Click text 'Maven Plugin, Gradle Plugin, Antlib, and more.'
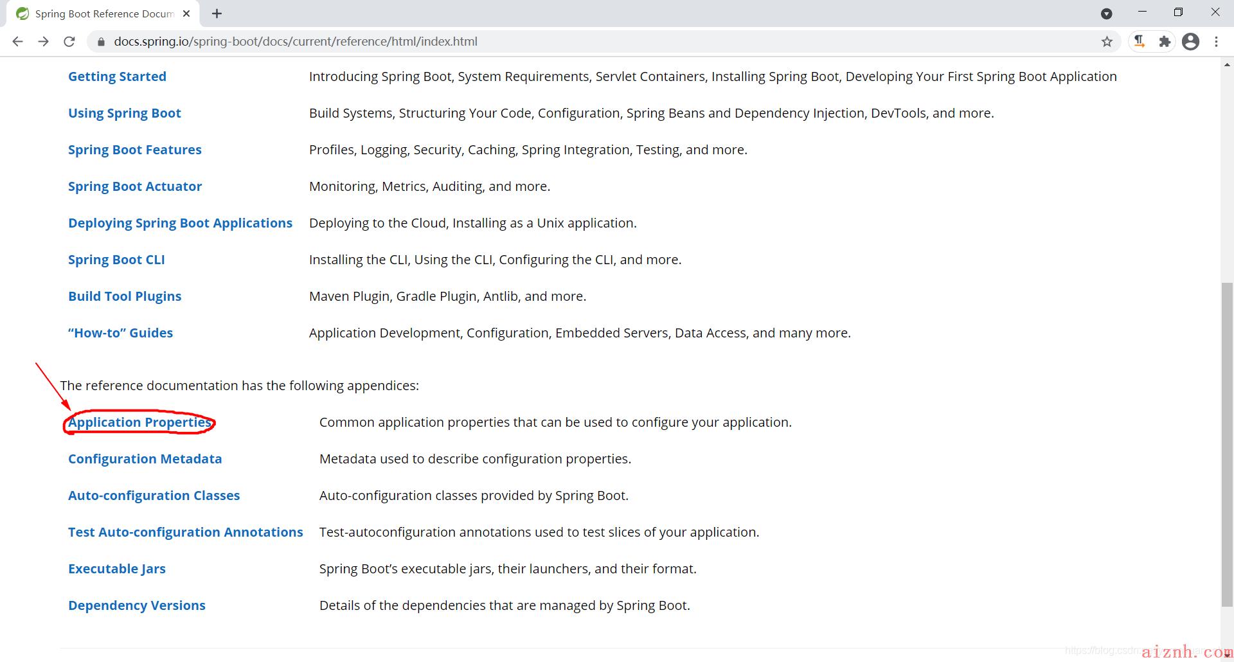The height and width of the screenshot is (662, 1234). (x=447, y=296)
